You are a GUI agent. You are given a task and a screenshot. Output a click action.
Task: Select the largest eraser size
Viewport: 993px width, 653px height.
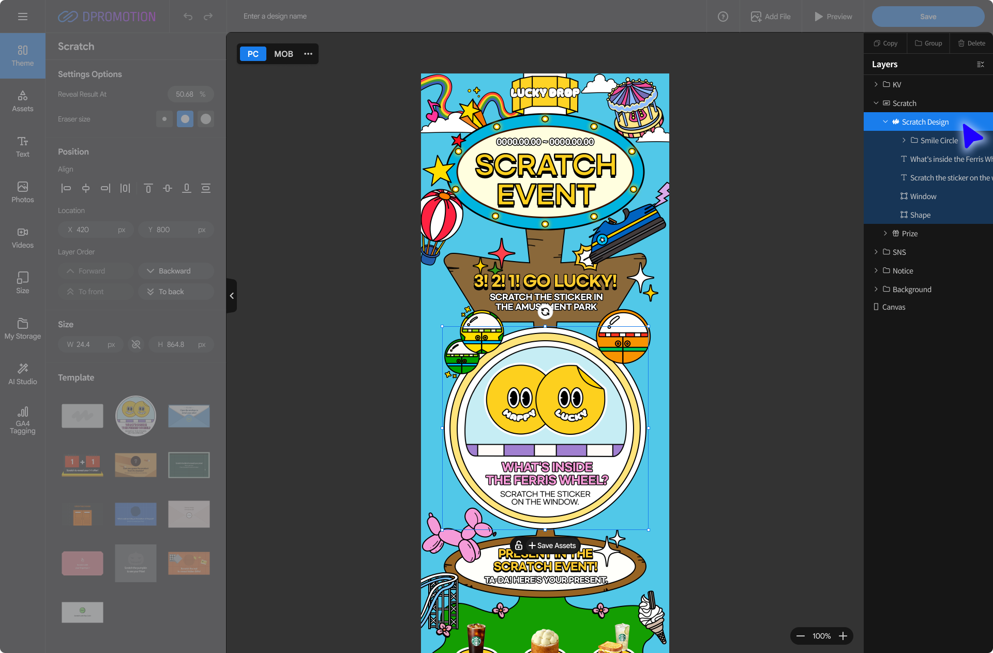click(206, 119)
